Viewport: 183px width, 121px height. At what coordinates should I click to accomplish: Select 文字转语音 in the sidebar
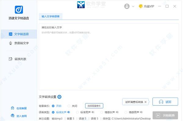(19, 34)
